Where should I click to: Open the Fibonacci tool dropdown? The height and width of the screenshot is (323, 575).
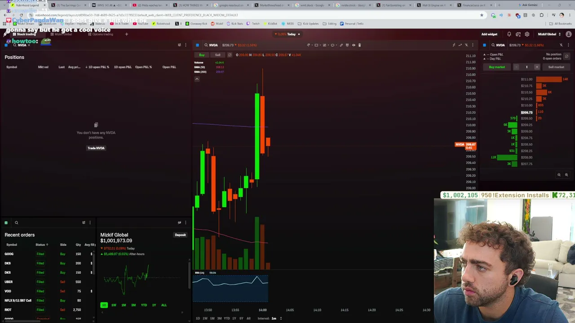(x=326, y=45)
